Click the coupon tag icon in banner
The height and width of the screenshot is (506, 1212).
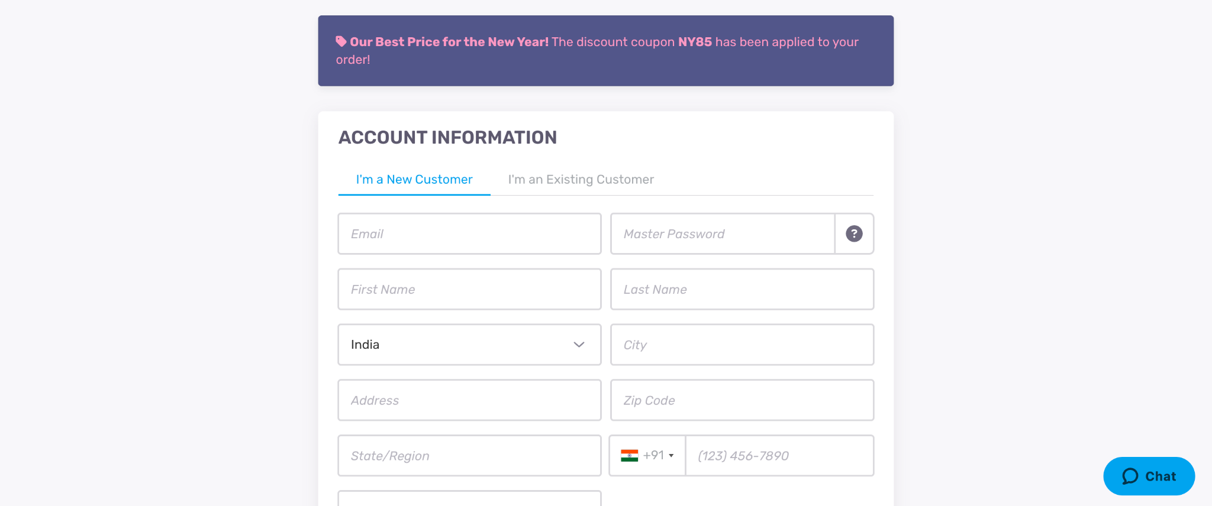(x=340, y=41)
